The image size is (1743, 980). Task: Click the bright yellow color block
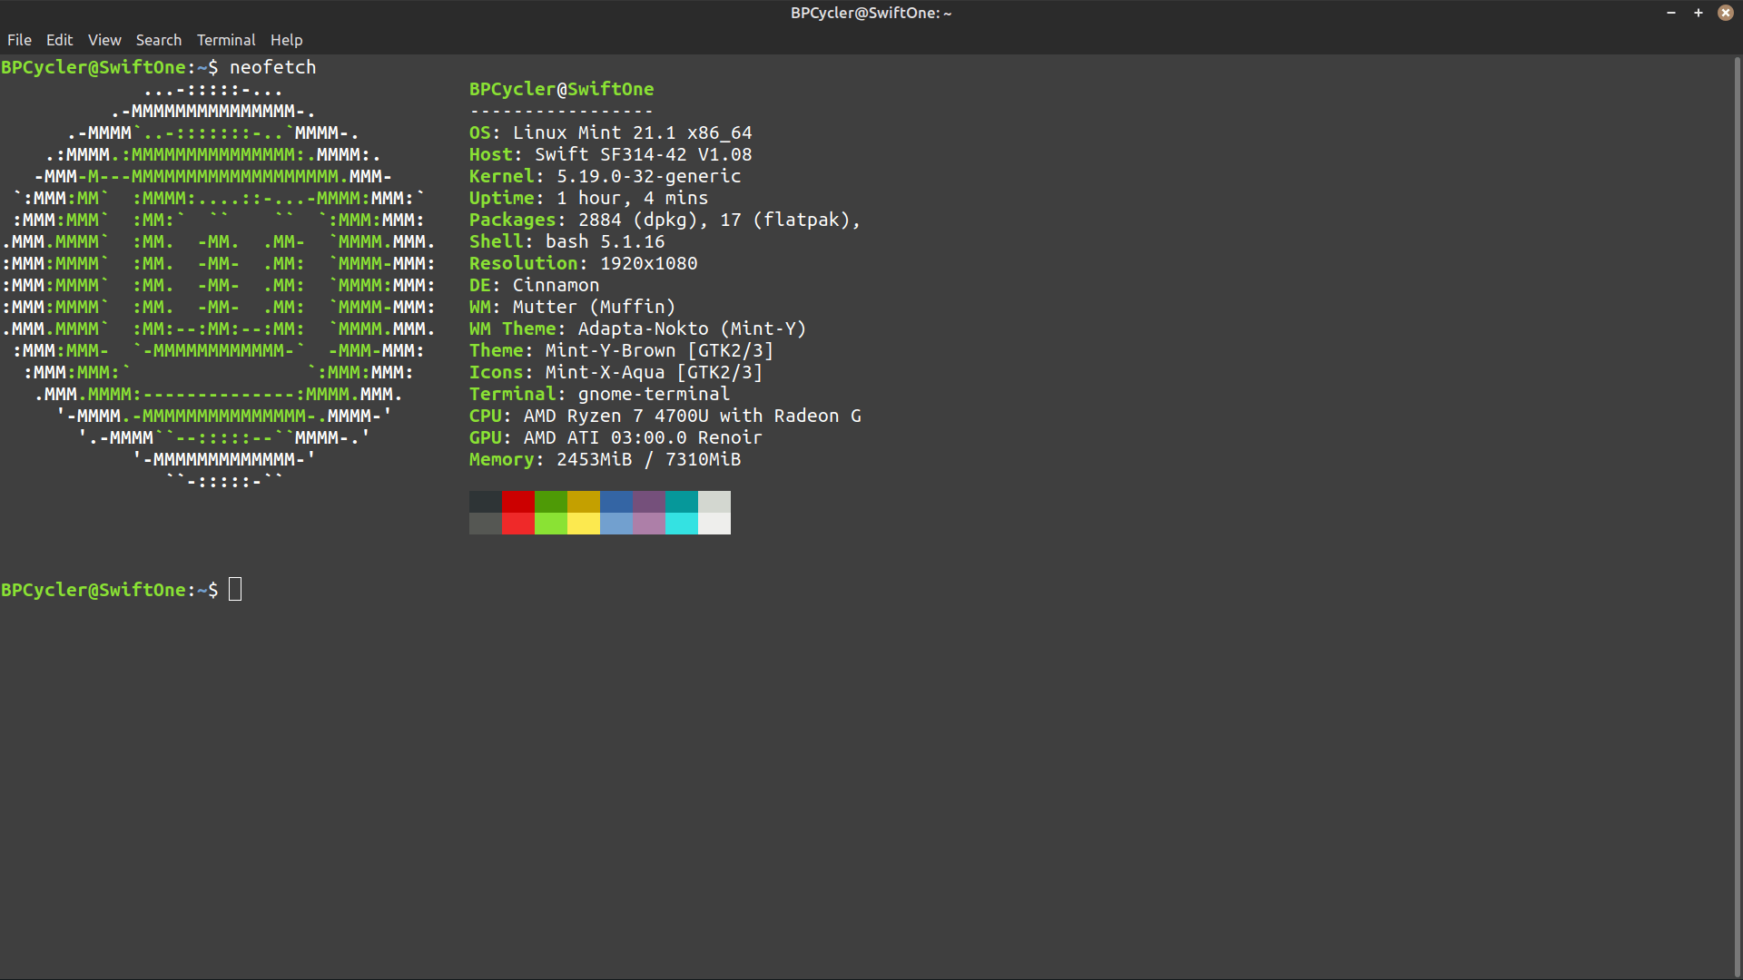point(583,524)
